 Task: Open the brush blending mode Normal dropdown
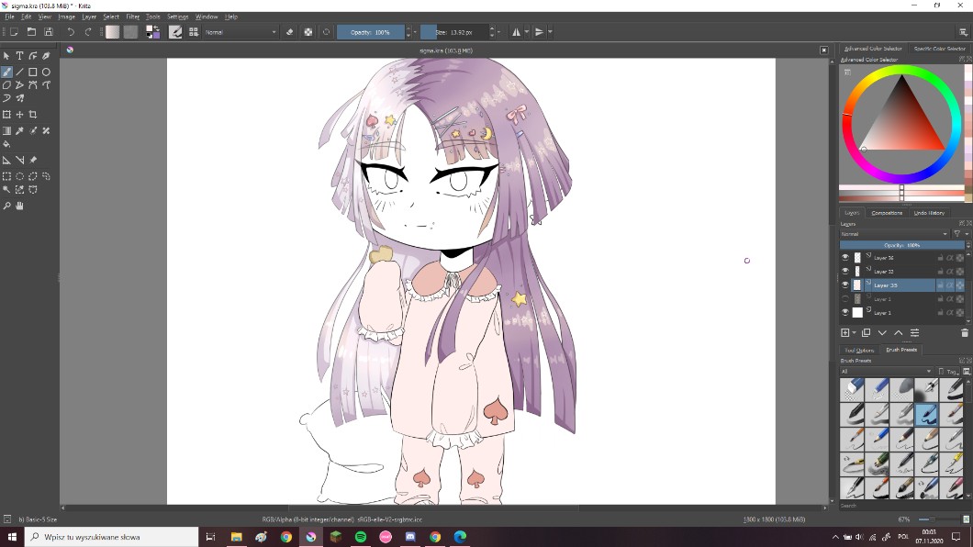240,32
